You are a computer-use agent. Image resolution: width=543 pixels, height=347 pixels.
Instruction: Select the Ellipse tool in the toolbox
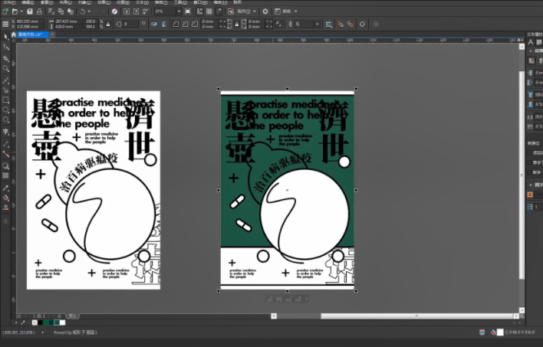pyautogui.click(x=6, y=110)
